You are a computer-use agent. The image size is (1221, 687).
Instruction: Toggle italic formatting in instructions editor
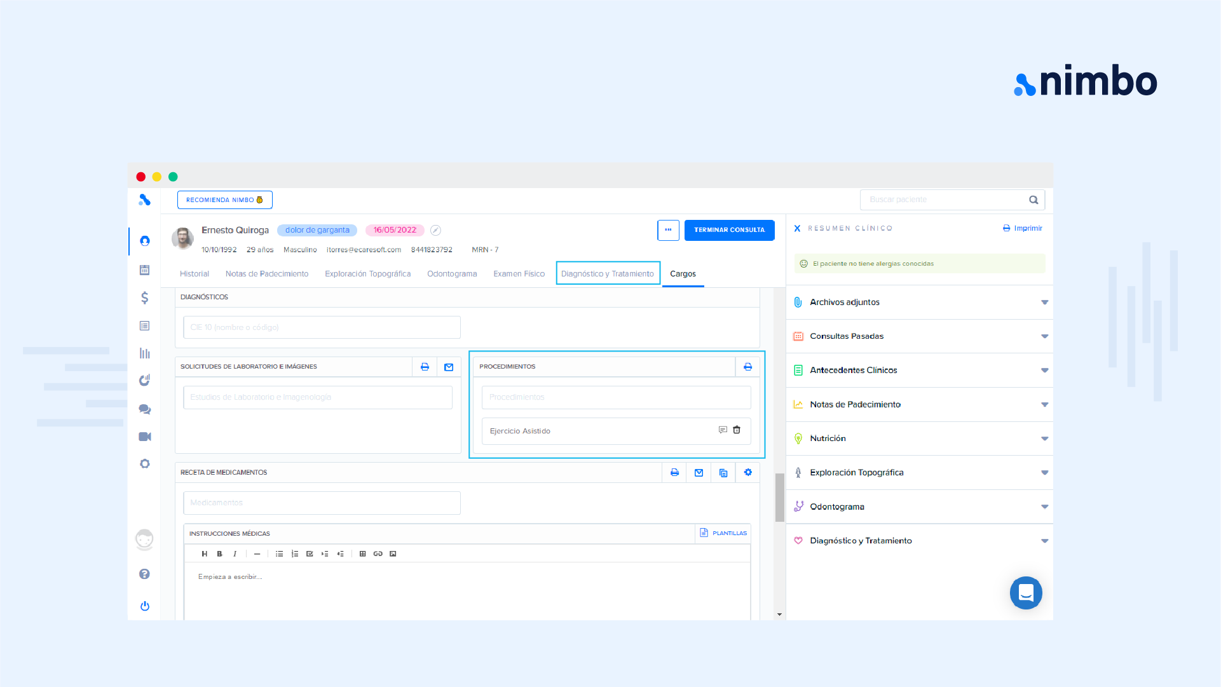235,554
